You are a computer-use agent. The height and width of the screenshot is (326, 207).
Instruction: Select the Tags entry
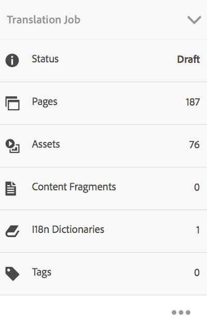click(x=104, y=274)
